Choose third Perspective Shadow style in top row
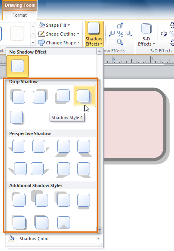The height and width of the screenshot is (251, 174). 62,148
